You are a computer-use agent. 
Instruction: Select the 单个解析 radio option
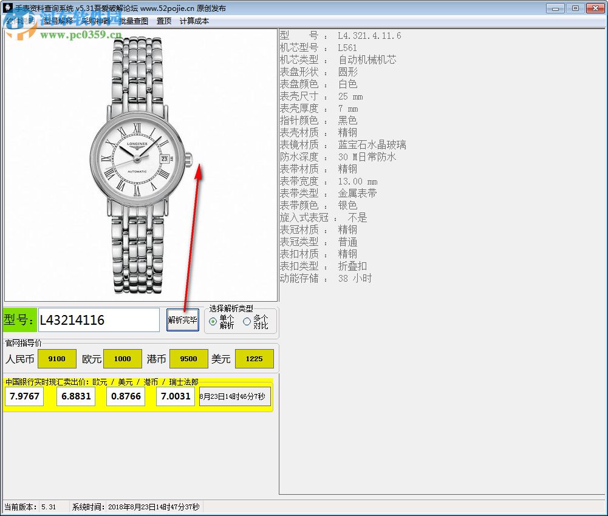(222, 322)
